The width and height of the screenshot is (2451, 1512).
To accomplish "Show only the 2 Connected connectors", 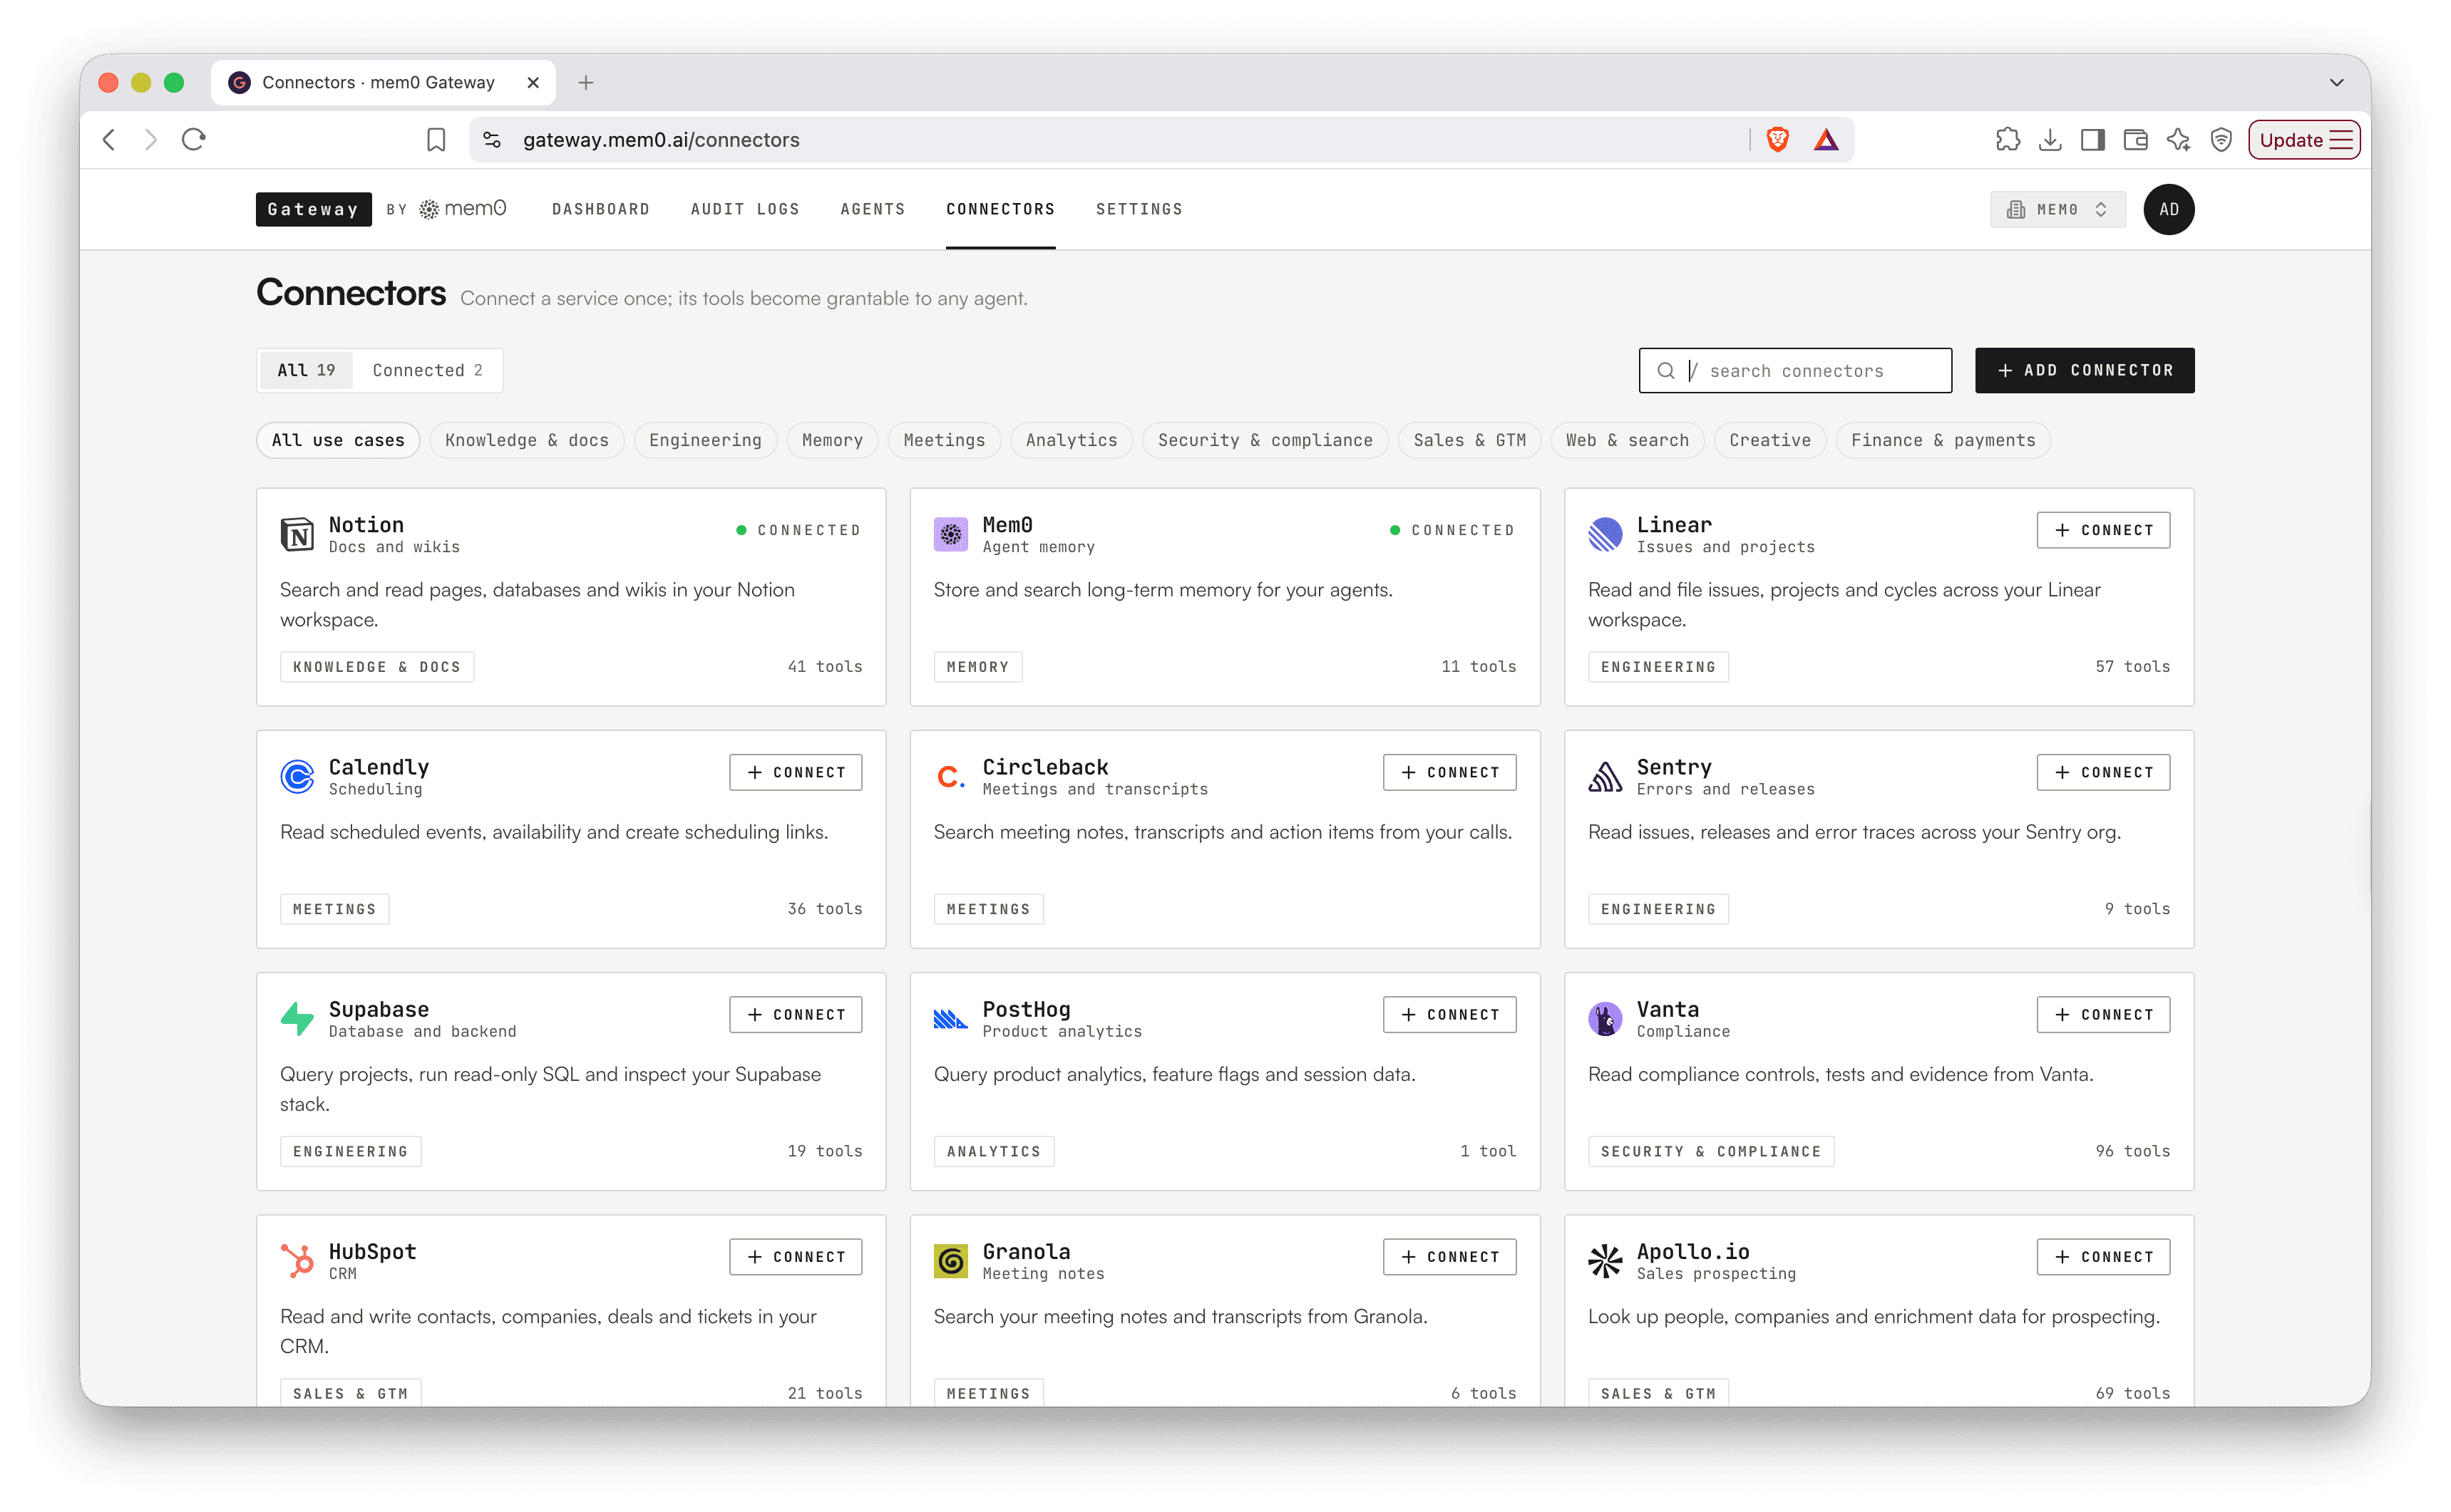I will (x=427, y=370).
